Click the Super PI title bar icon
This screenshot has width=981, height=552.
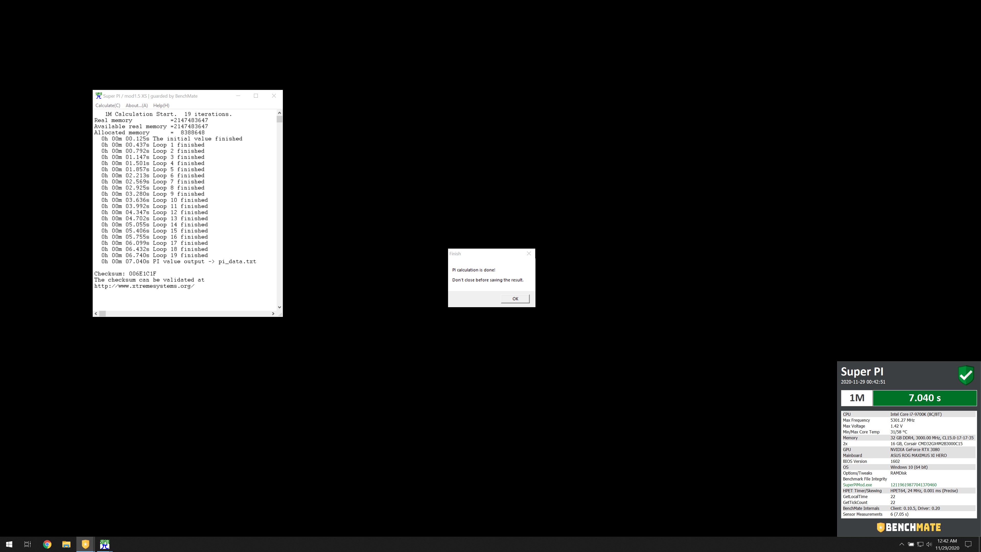[99, 96]
